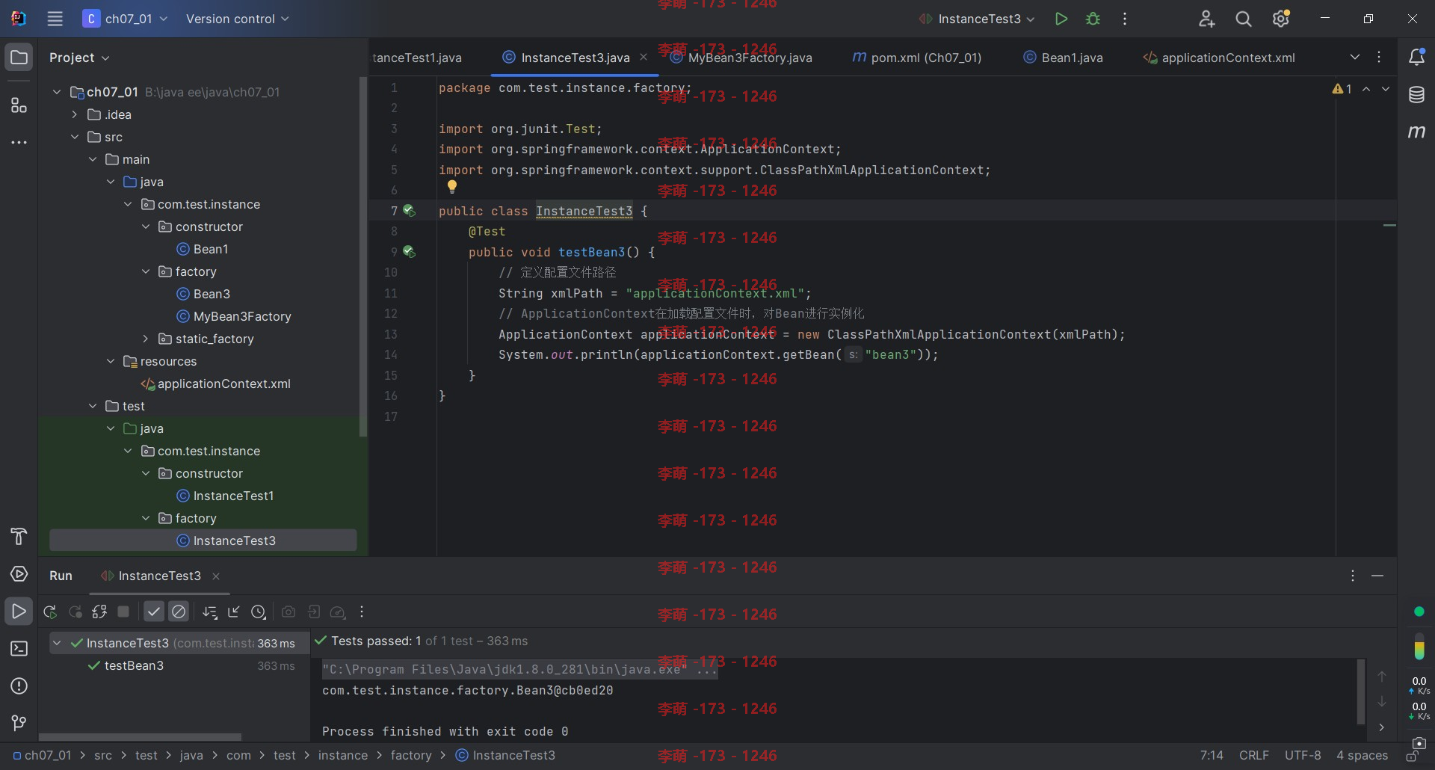Toggle Show Ignored tests filter
Image resolution: width=1435 pixels, height=770 pixels.
[x=179, y=612]
